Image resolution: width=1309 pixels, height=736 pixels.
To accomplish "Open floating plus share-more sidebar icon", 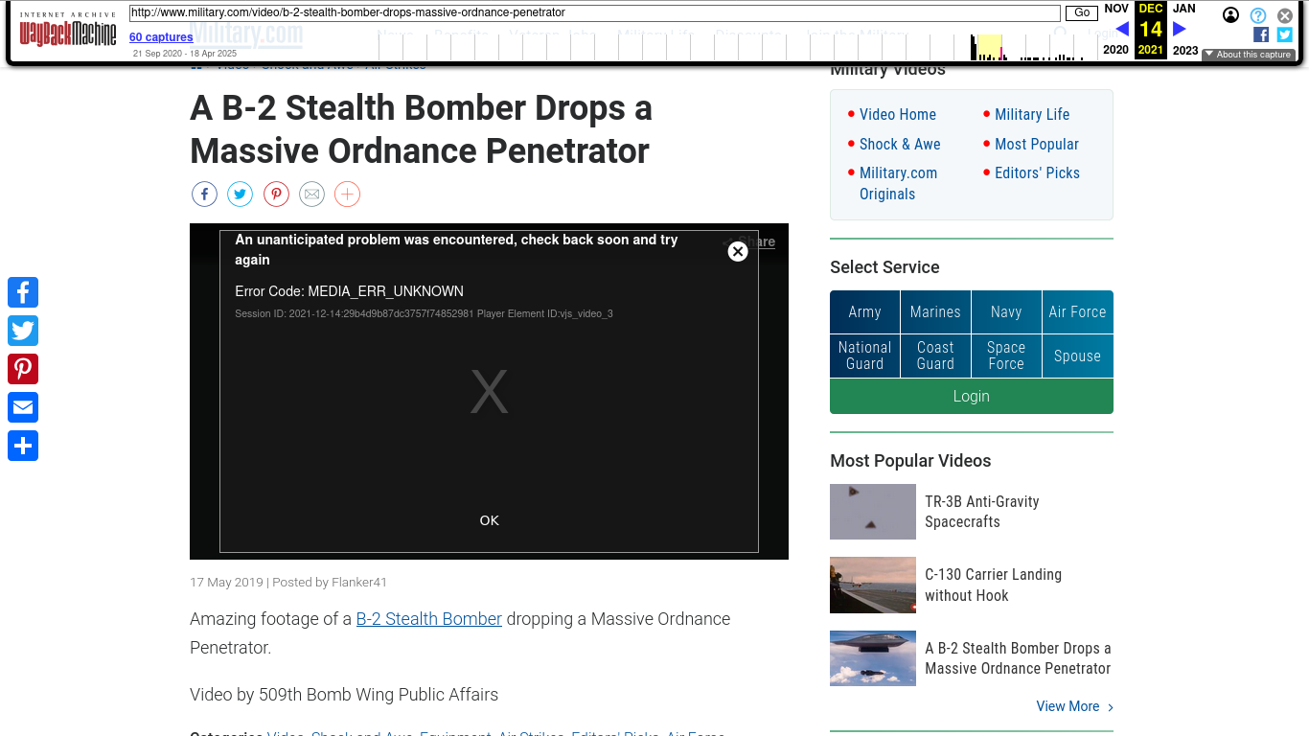I will (x=23, y=446).
